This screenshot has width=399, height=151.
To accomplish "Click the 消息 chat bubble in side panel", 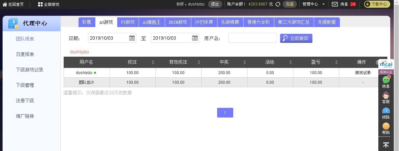I will click(x=386, y=80).
